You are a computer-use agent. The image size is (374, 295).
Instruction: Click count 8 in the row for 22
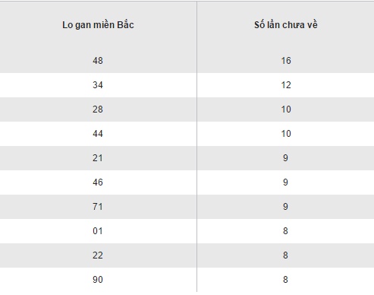tap(285, 255)
